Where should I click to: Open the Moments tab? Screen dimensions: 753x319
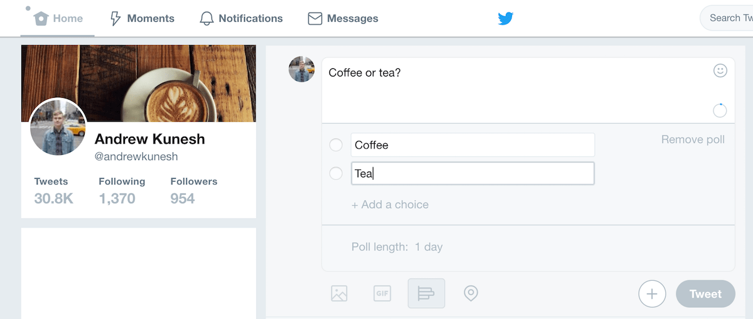(x=142, y=19)
